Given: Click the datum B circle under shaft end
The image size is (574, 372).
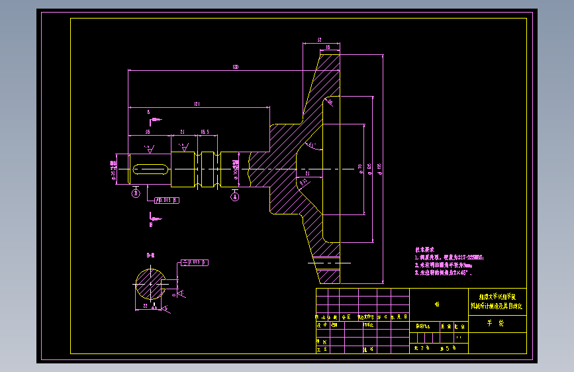Looking at the screenshot, I should point(136,193).
